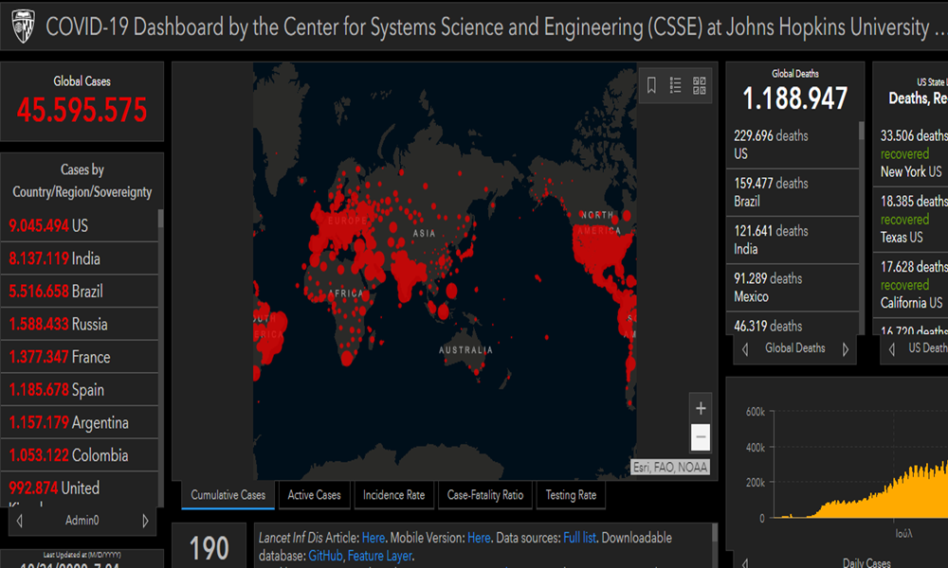Click previous arrow beside US Deaths panel
The width and height of the screenshot is (948, 568).
click(892, 348)
